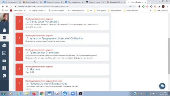The image size is (170, 96).
Task: Click the taskbar clock and date
Action: (163, 94)
